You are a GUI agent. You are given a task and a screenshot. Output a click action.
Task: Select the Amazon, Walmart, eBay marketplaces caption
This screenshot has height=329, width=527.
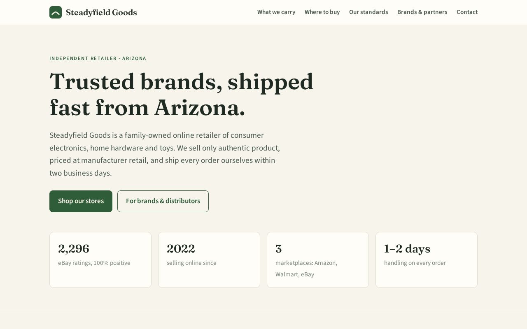(x=306, y=269)
